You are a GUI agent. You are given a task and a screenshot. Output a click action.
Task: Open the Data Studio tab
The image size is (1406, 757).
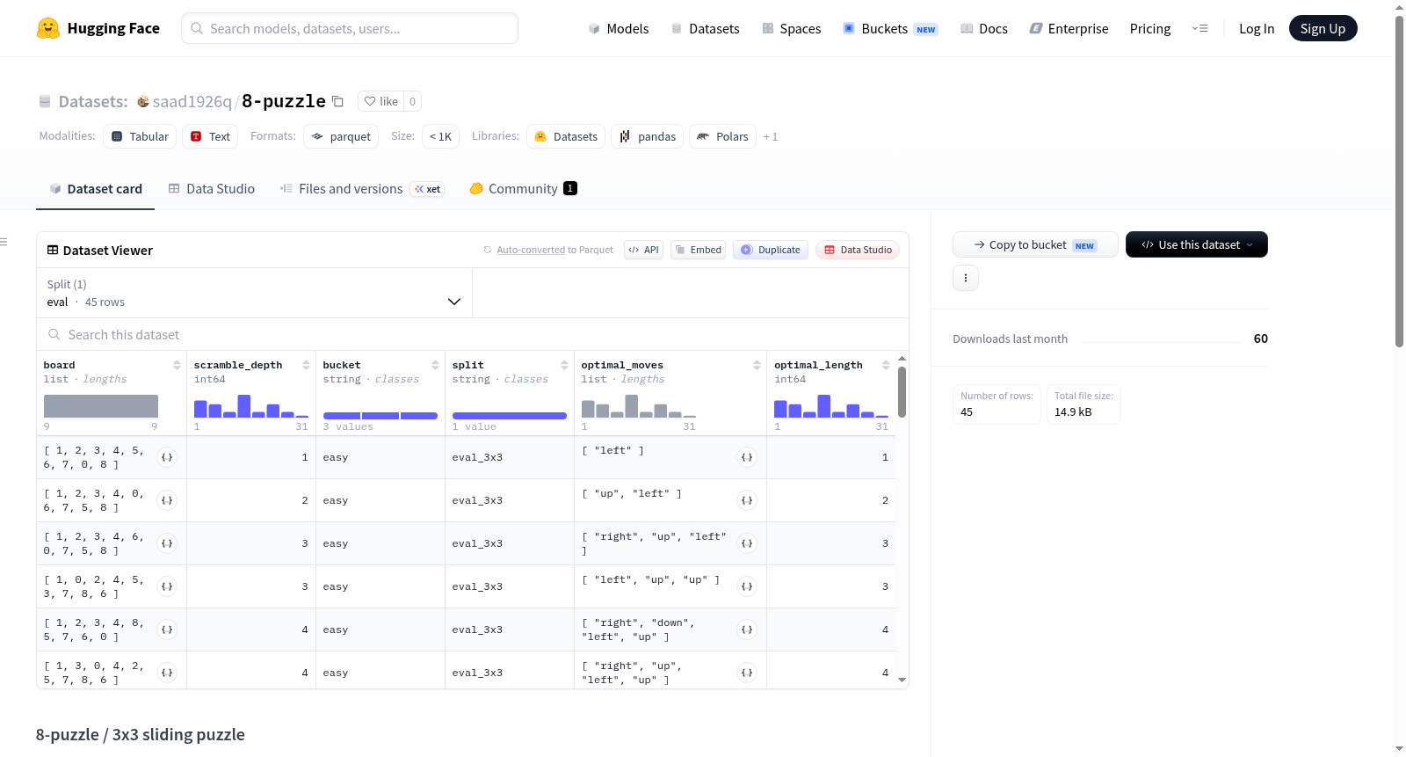212,189
